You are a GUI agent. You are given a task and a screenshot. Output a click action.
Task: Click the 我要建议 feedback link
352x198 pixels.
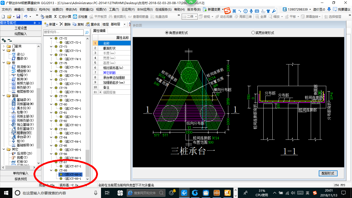coord(342,9)
